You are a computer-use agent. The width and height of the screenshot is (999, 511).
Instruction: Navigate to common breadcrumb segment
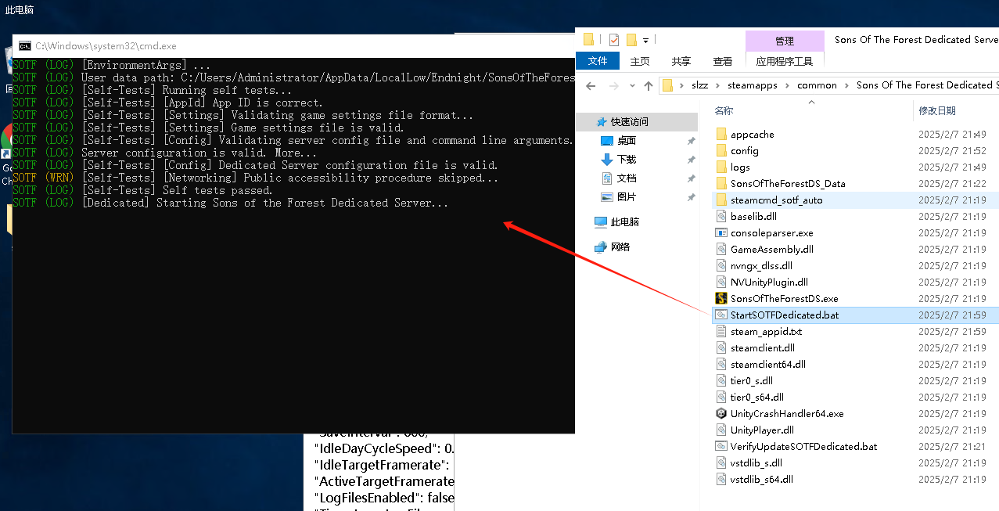[x=817, y=85]
